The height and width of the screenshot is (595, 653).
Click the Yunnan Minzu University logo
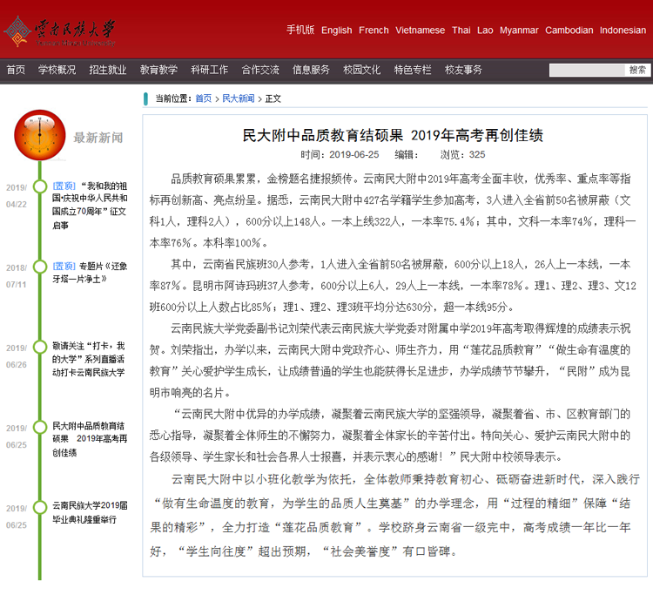(59, 31)
